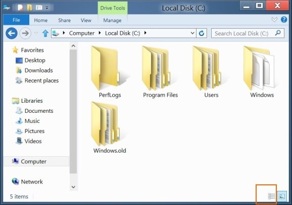Switch to Large icons view in status bar

tap(282, 196)
